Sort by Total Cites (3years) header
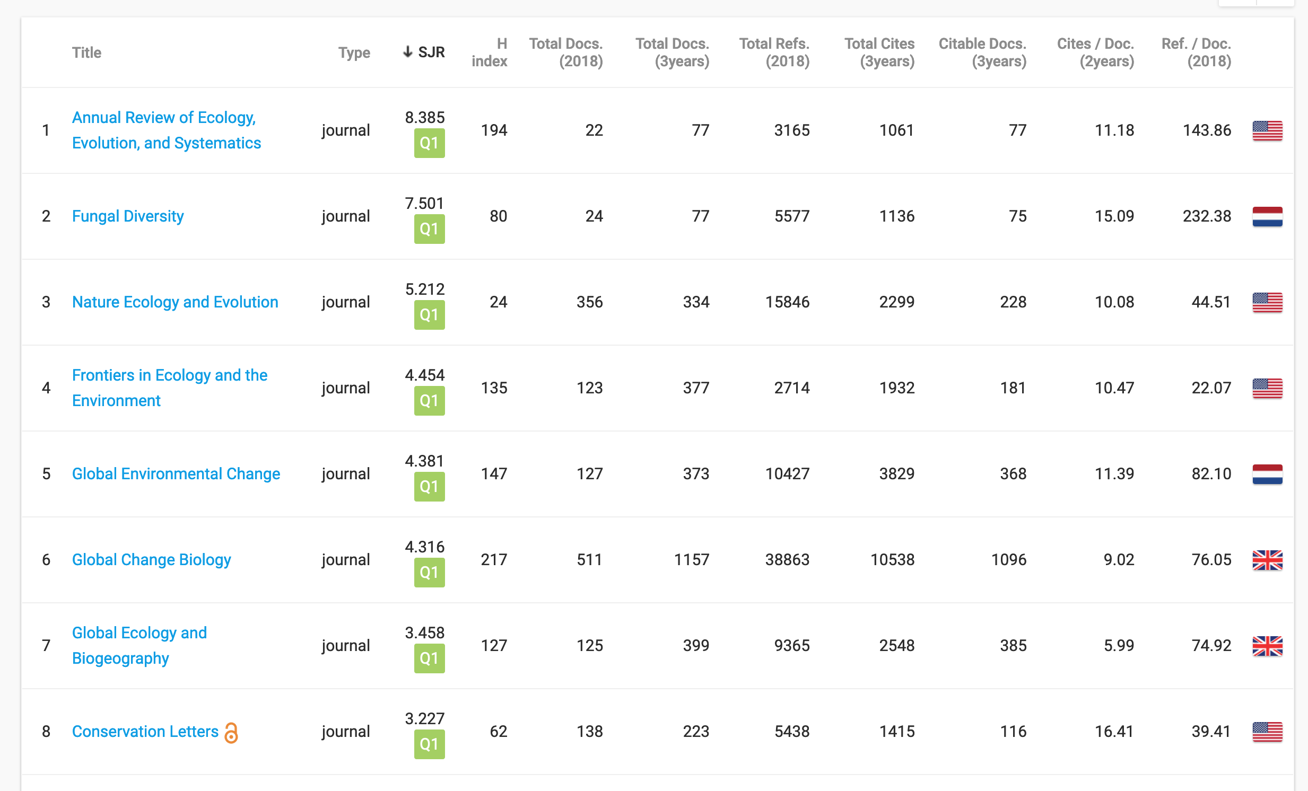 point(879,52)
